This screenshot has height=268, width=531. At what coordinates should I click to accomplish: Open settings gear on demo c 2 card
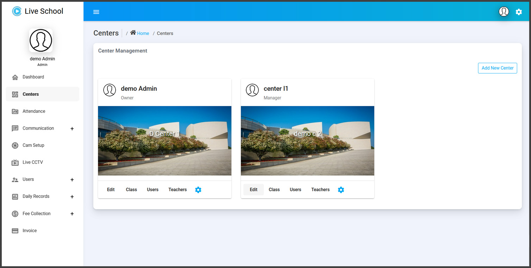click(341, 190)
